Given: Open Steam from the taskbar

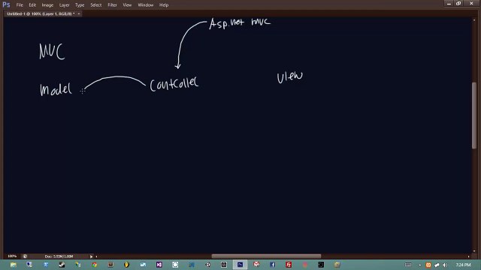Looking at the screenshot, I should pos(62,265).
